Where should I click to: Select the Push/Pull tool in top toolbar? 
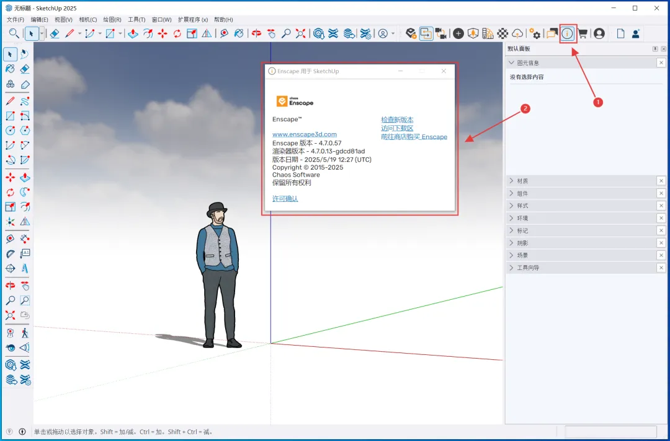133,33
